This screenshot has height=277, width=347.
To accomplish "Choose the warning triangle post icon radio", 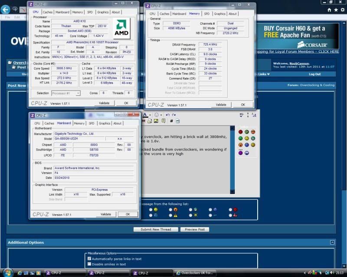I will tap(170, 216).
